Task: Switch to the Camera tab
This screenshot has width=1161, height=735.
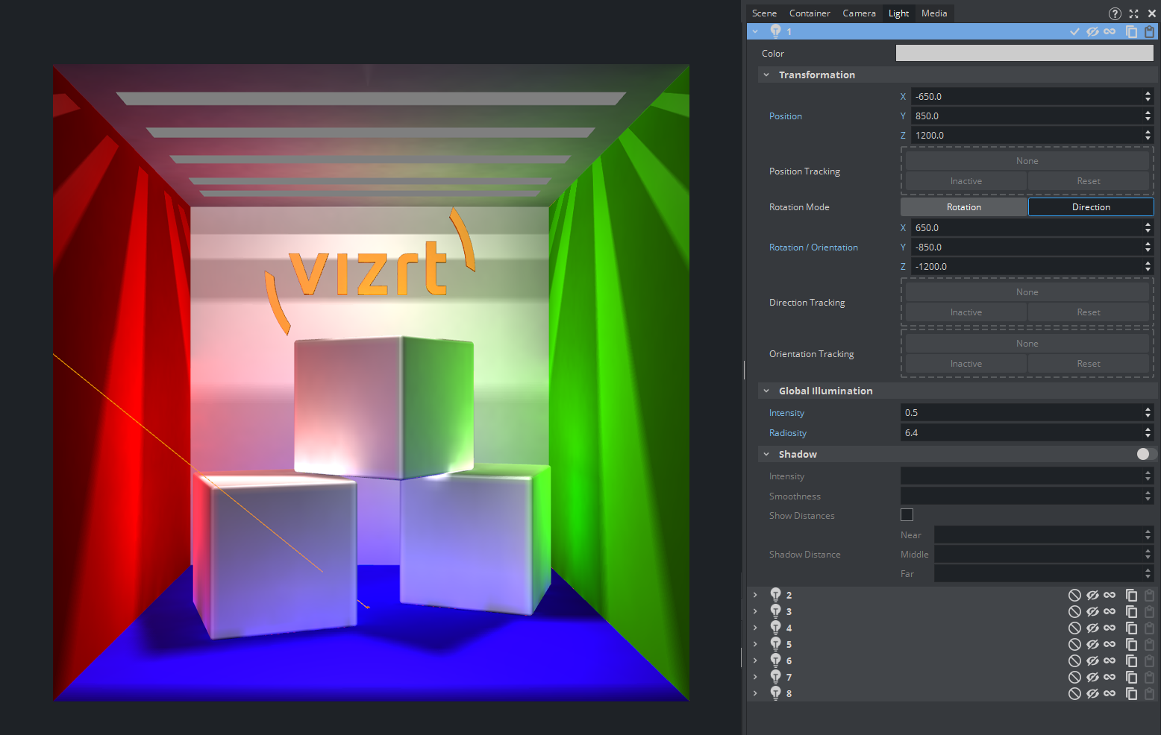Action: 859,13
